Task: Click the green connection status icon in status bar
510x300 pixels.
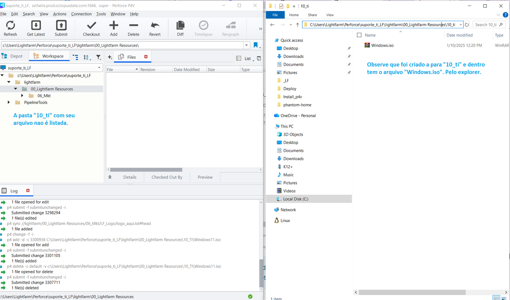Action: coord(250,296)
